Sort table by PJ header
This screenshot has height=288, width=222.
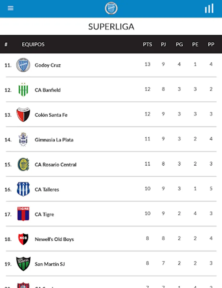[x=163, y=44]
